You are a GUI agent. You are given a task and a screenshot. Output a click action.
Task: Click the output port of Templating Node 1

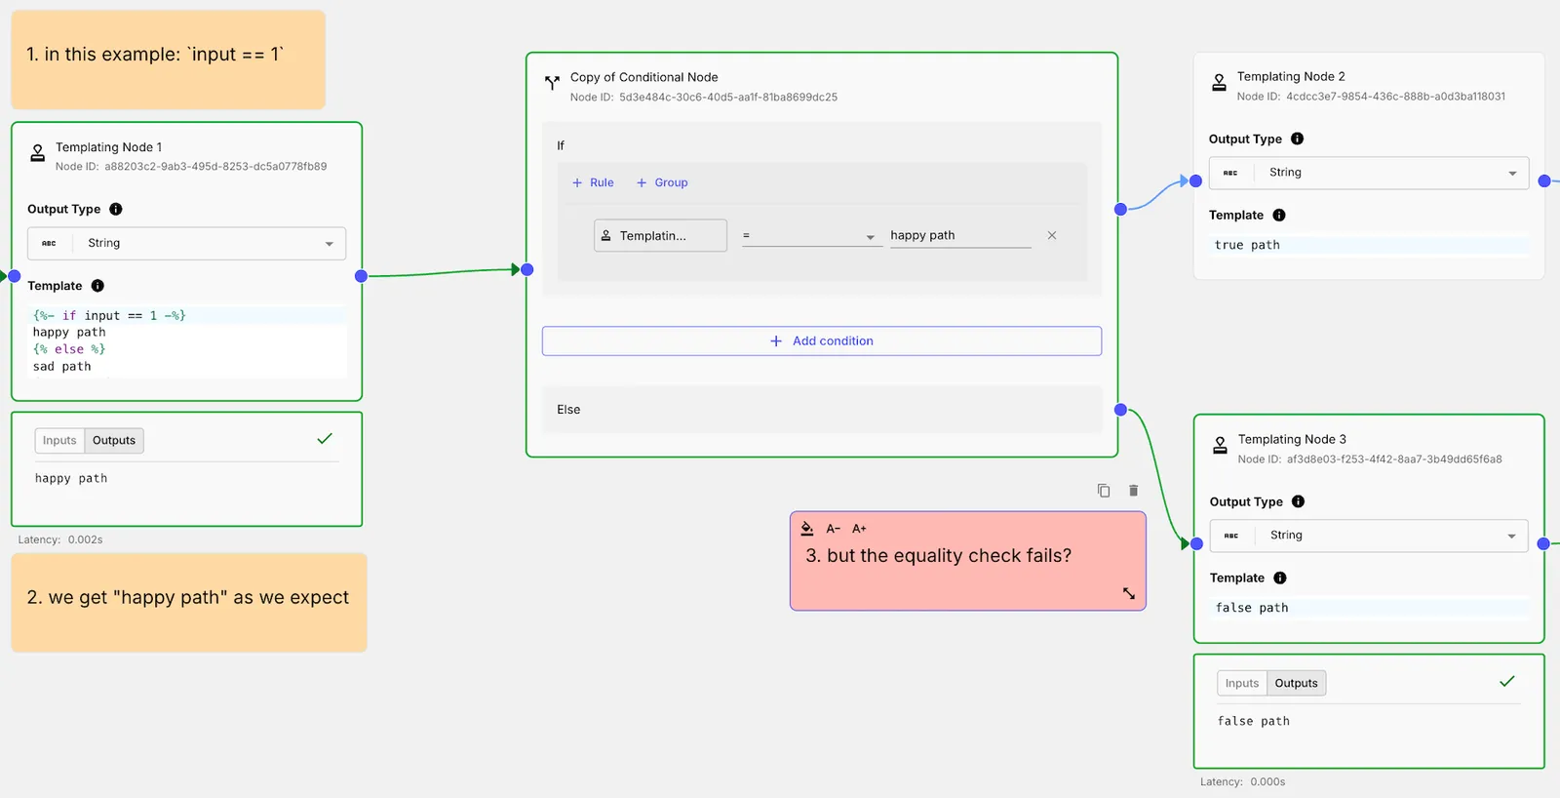(361, 276)
